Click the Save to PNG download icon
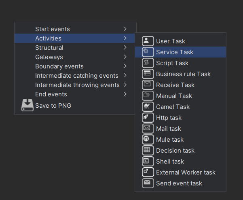This screenshot has width=243, height=200. pyautogui.click(x=27, y=105)
